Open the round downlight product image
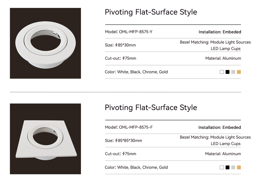 click(45, 43)
